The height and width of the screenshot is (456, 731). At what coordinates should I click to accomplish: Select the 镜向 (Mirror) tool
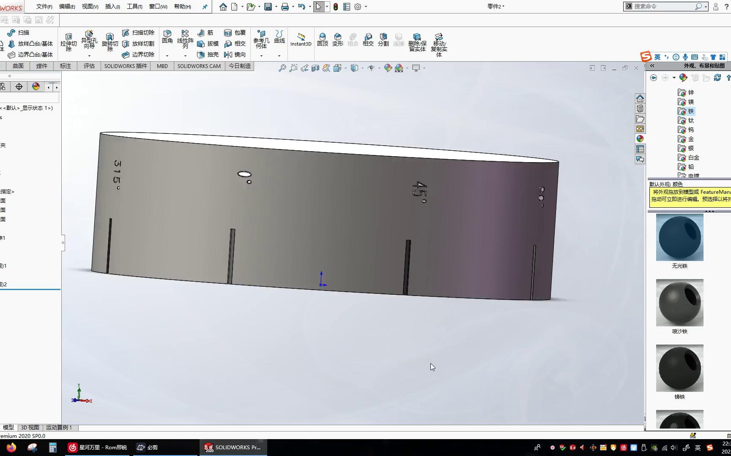pyautogui.click(x=235, y=54)
